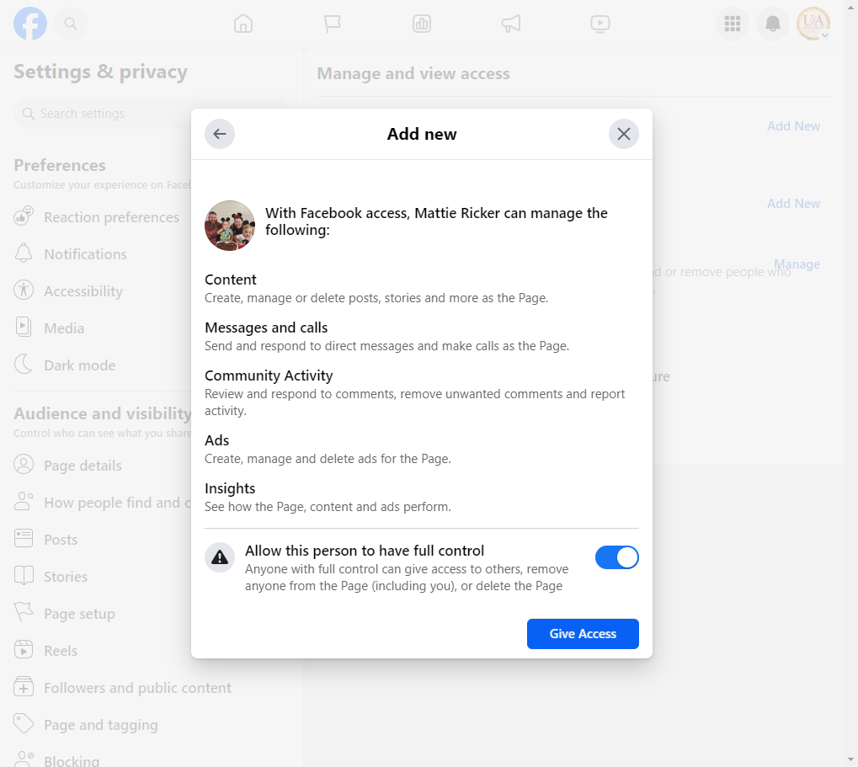Click the Give Access button
Screen dimensions: 858x767
(583, 633)
